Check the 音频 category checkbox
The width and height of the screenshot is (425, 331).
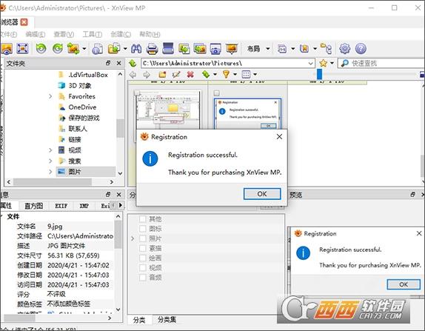[x=143, y=278]
